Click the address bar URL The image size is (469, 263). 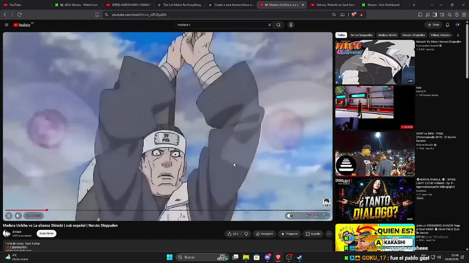click(x=139, y=15)
